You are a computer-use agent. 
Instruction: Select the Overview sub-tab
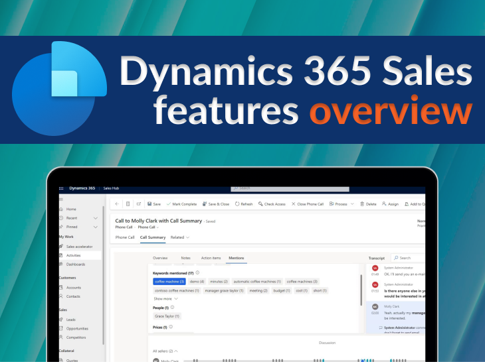point(160,258)
